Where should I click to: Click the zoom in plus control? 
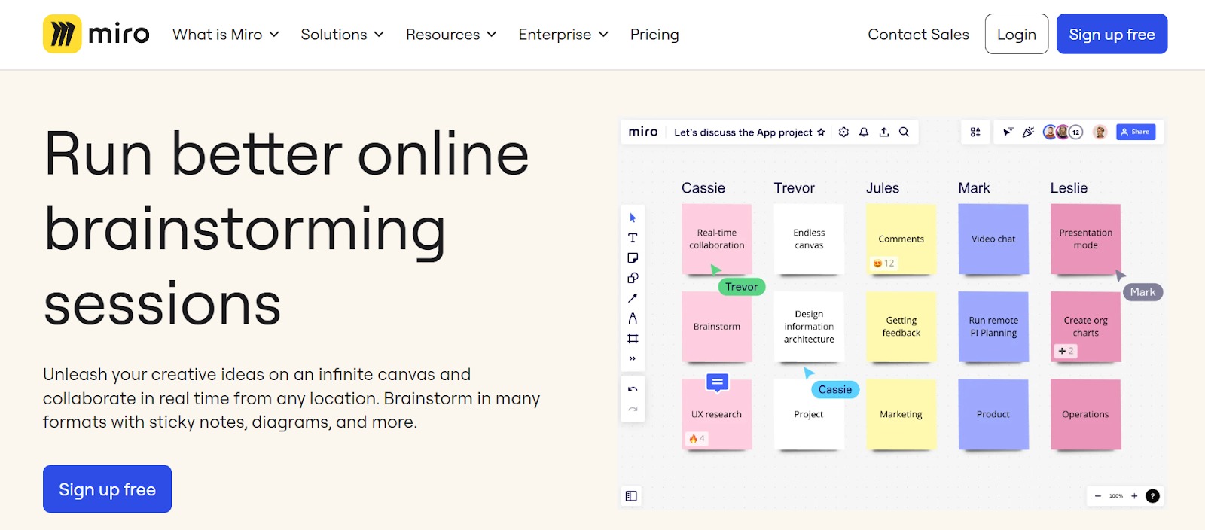point(1134,496)
